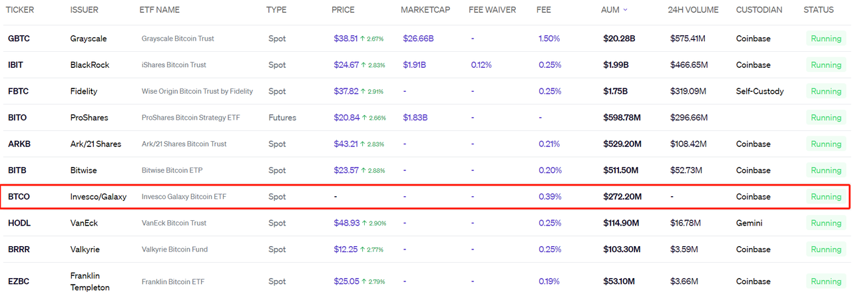Click the Gemini custodian cell
The width and height of the screenshot is (852, 296).
[749, 223]
